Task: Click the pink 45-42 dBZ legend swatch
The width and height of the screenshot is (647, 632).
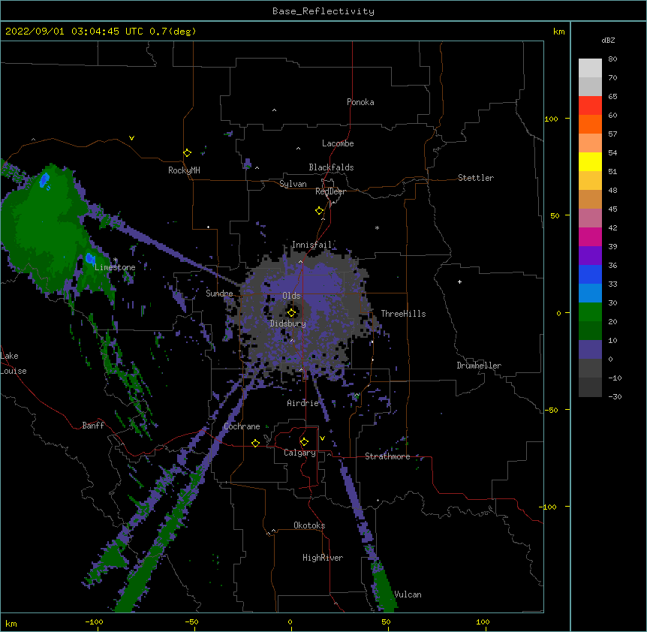Action: 590,218
